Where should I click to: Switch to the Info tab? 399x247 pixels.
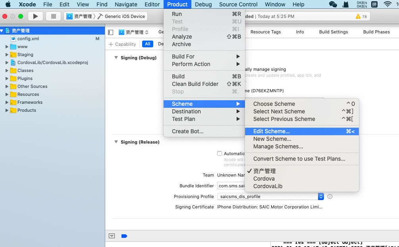coord(300,32)
